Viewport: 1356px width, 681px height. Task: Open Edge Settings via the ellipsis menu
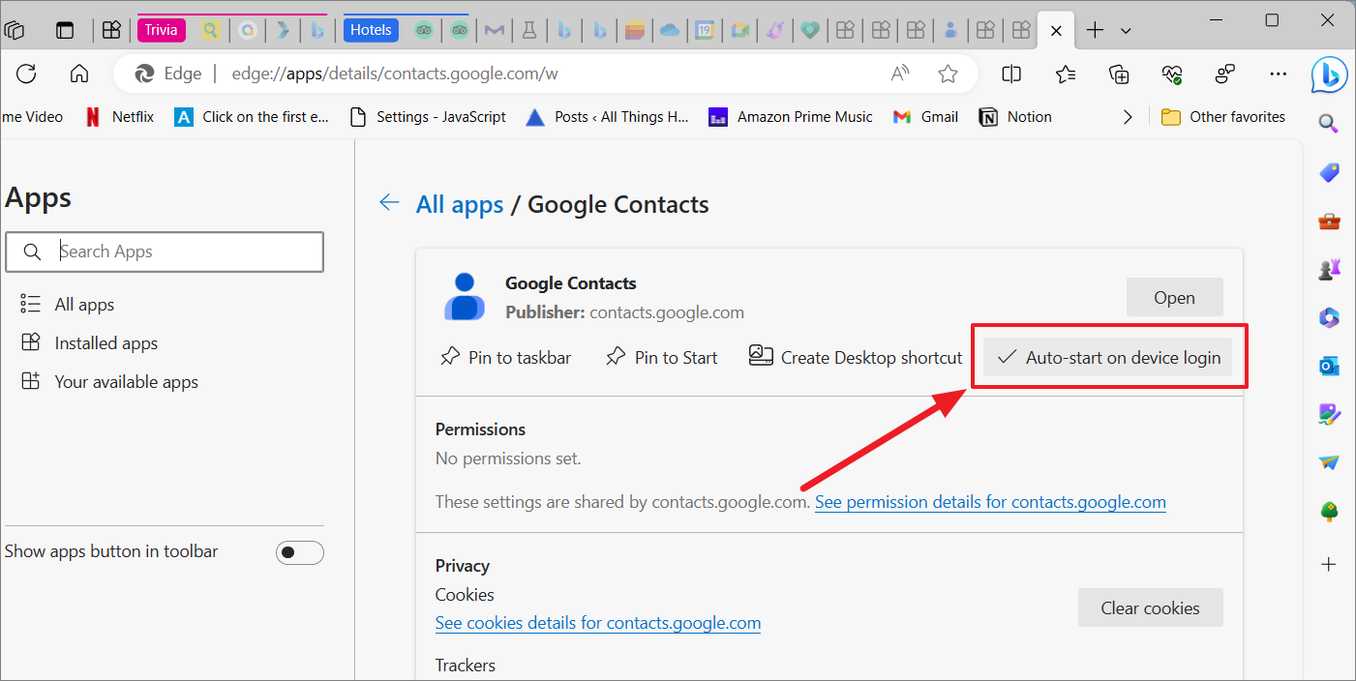(x=1279, y=74)
